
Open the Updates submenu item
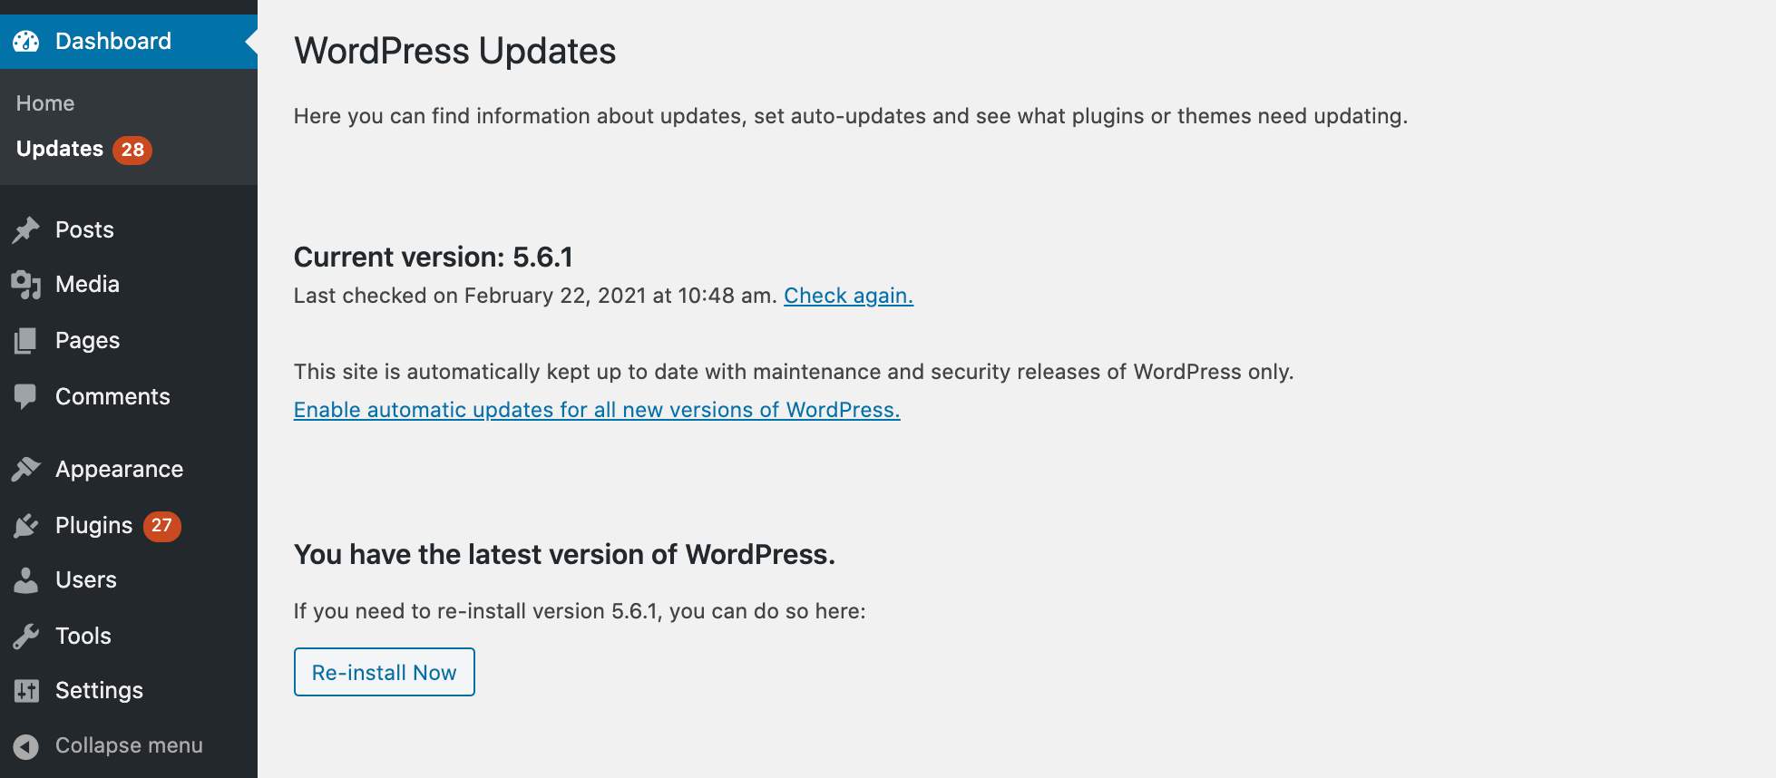point(60,149)
